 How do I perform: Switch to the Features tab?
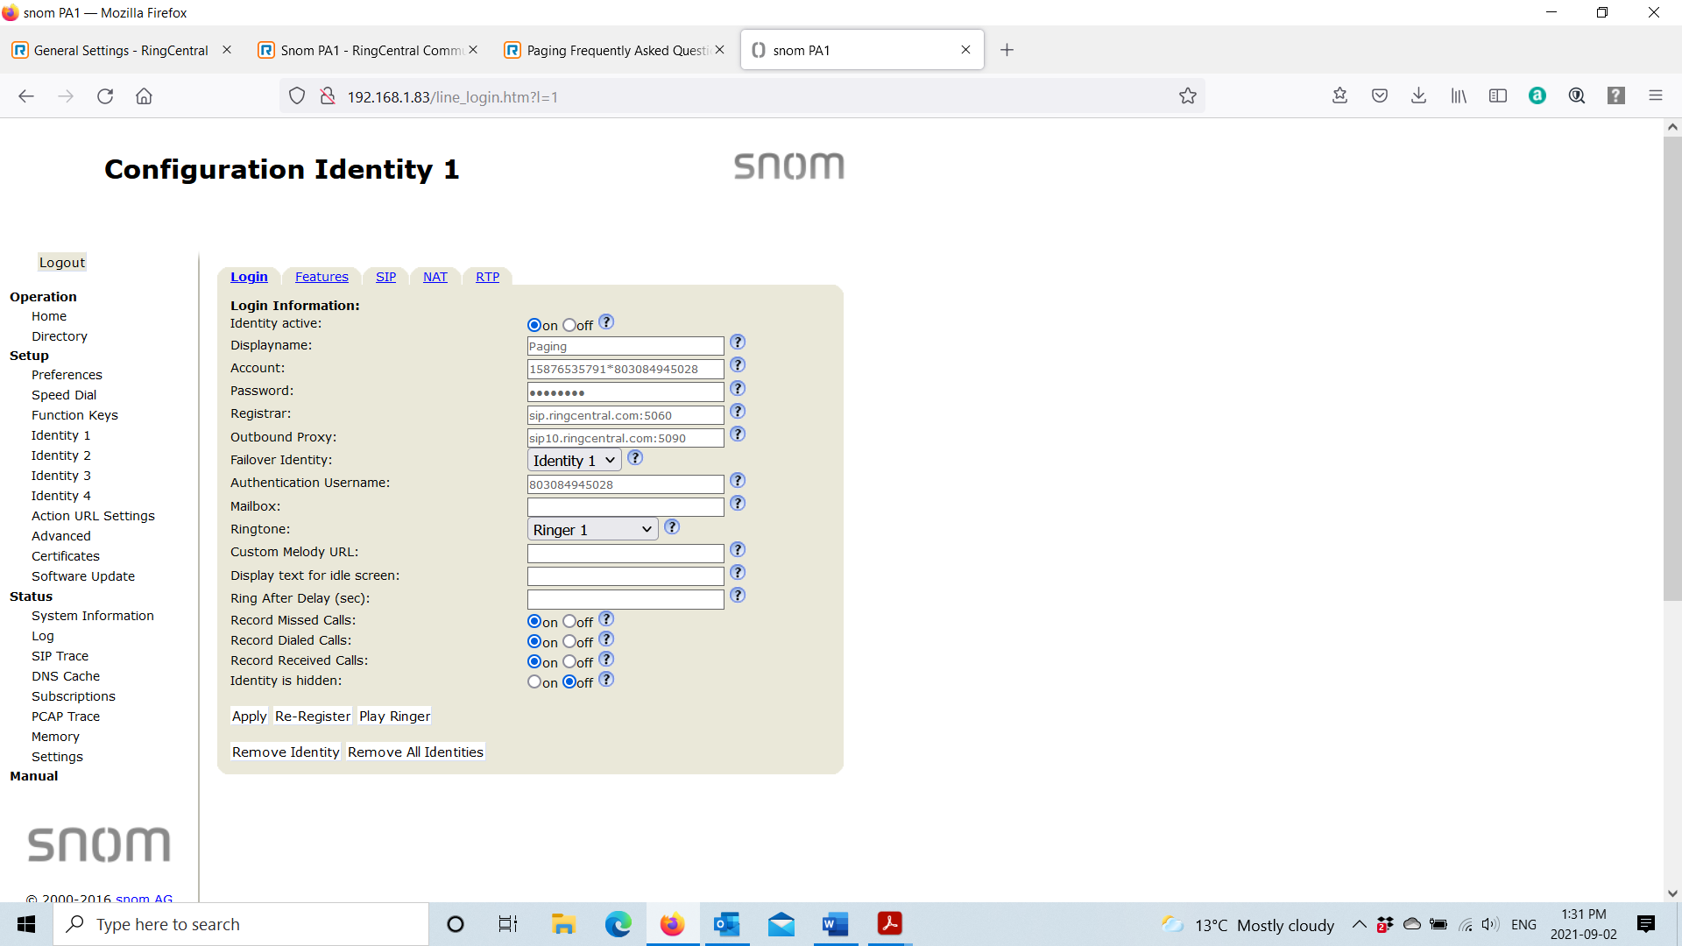322,277
